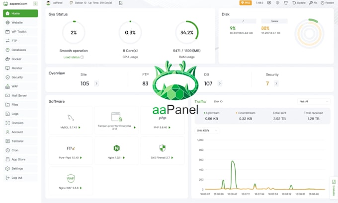
Task: Open the PHP 5.6.40 software card
Action: click(x=163, y=121)
